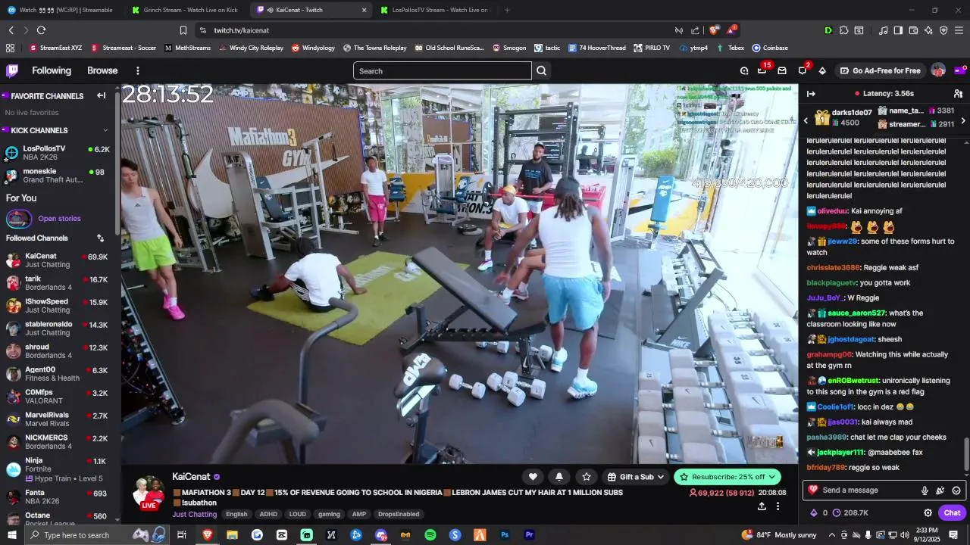Toggle stream notifications bell
This screenshot has height=545, width=970.
click(559, 476)
